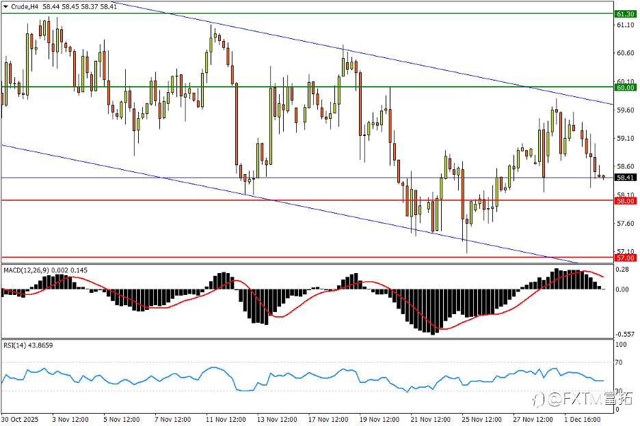Click the 3 Nov 12:00 time label
The image size is (640, 426).
pos(70,419)
